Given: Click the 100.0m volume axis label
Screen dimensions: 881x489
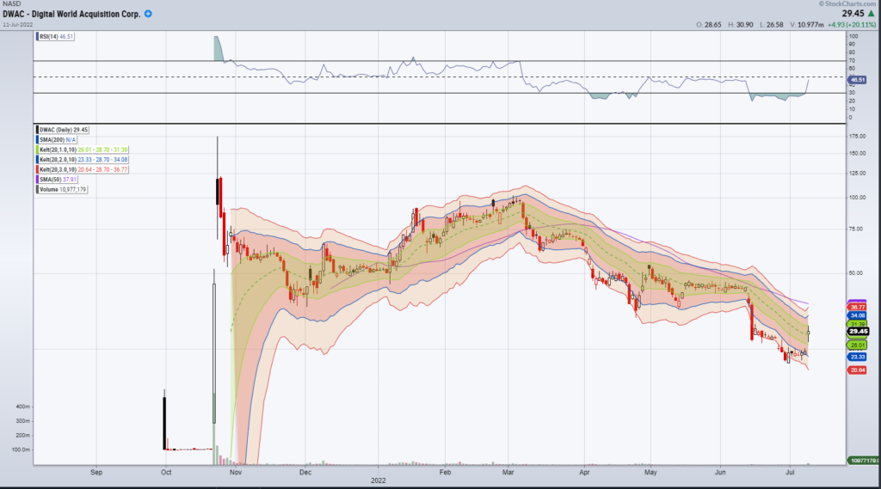Looking at the screenshot, I should pos(22,449).
